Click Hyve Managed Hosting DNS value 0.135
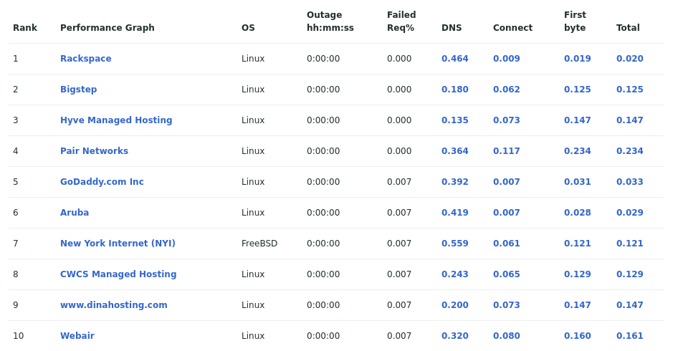This screenshot has width=673, height=351. pos(455,120)
